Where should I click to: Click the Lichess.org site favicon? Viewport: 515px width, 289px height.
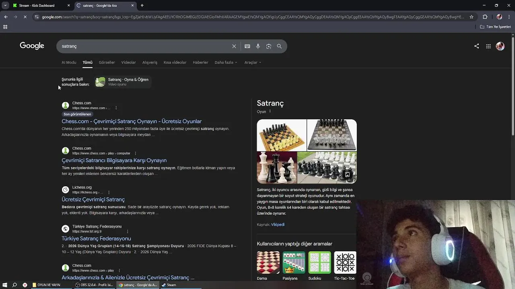coord(65,190)
